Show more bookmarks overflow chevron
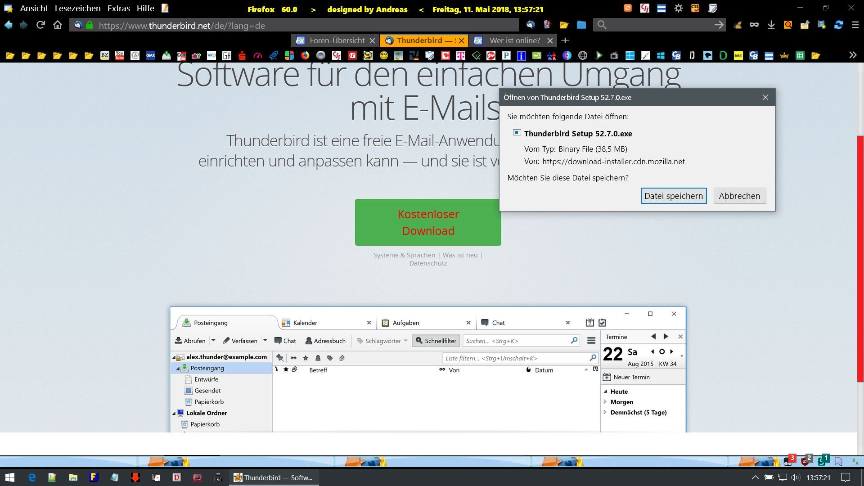 pyautogui.click(x=852, y=55)
